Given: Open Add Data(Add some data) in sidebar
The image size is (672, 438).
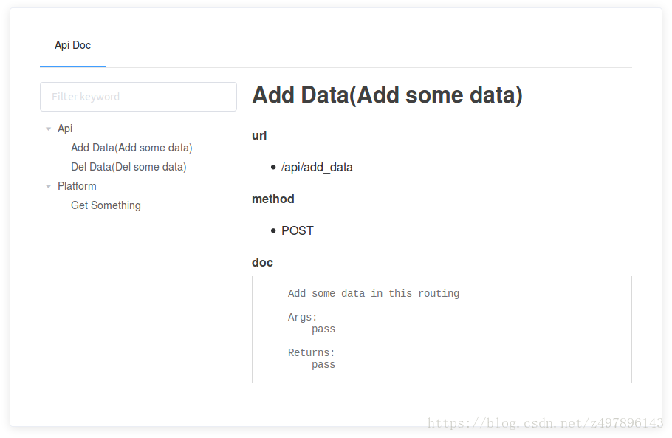Looking at the screenshot, I should click(131, 148).
